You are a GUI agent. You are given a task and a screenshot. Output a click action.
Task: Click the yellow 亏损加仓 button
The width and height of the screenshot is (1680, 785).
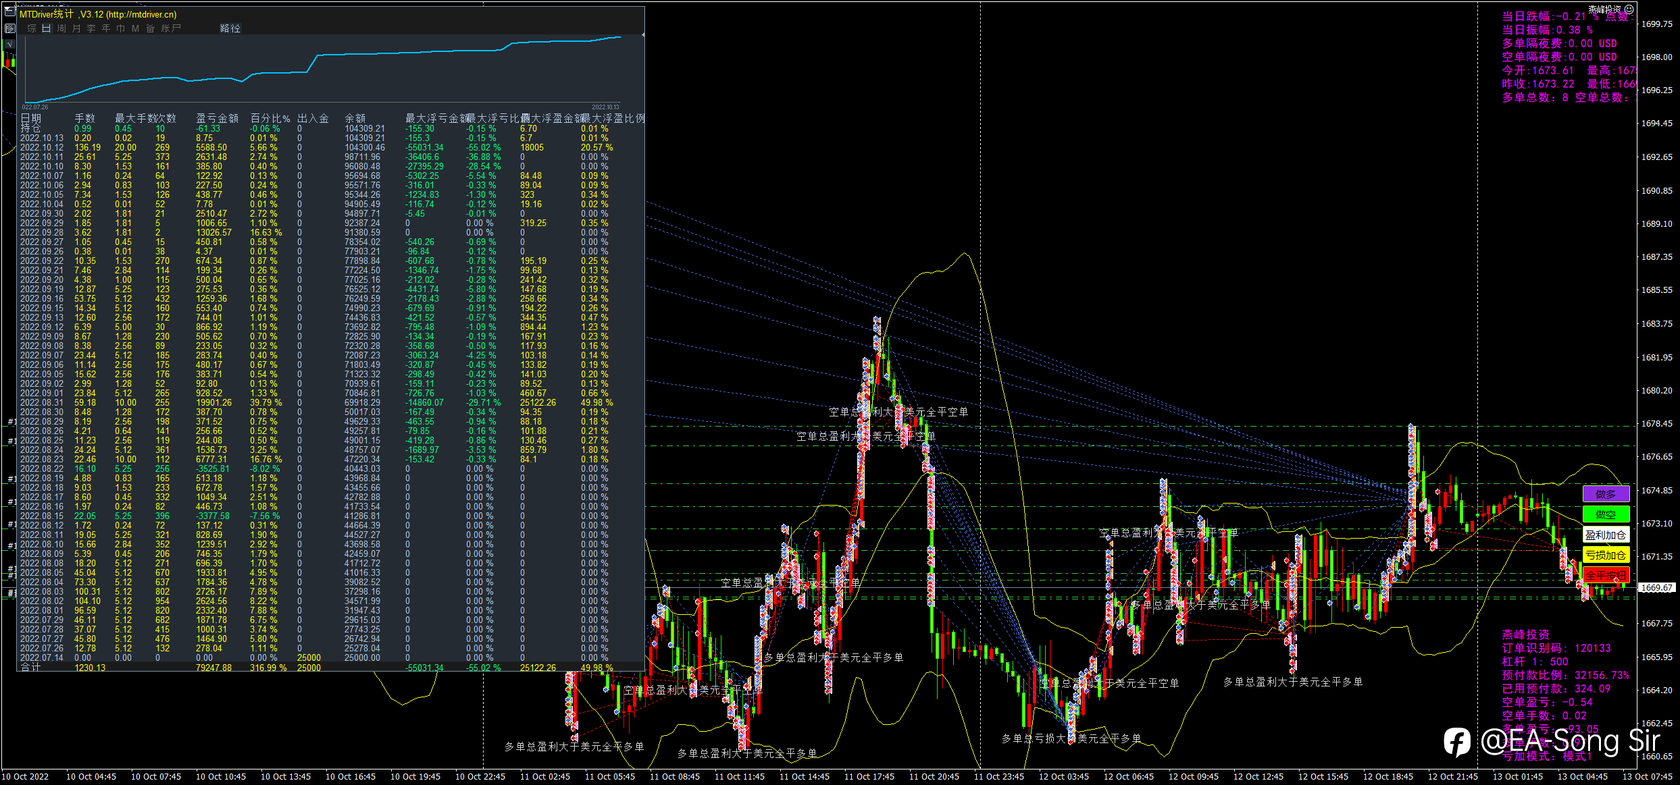pyautogui.click(x=1606, y=556)
